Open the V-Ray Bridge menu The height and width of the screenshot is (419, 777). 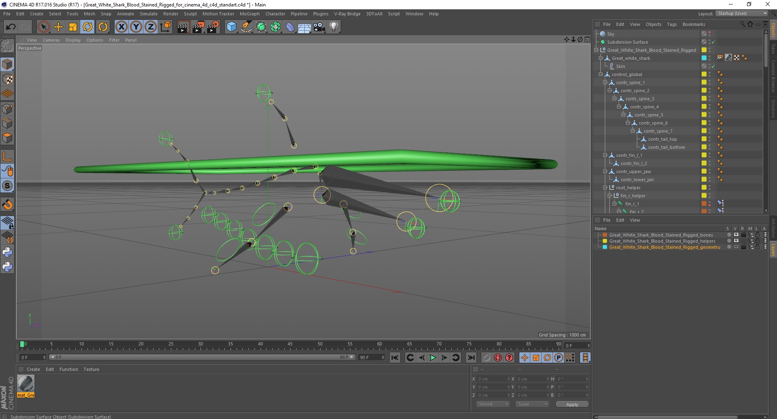point(347,14)
